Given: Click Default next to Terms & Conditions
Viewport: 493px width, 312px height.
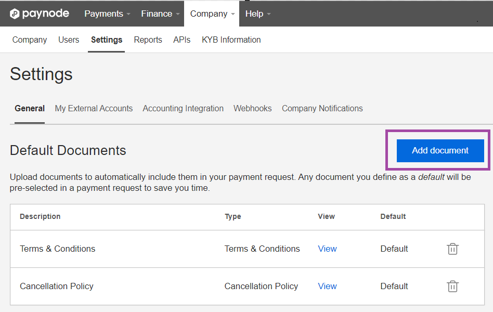Looking at the screenshot, I should coord(394,249).
